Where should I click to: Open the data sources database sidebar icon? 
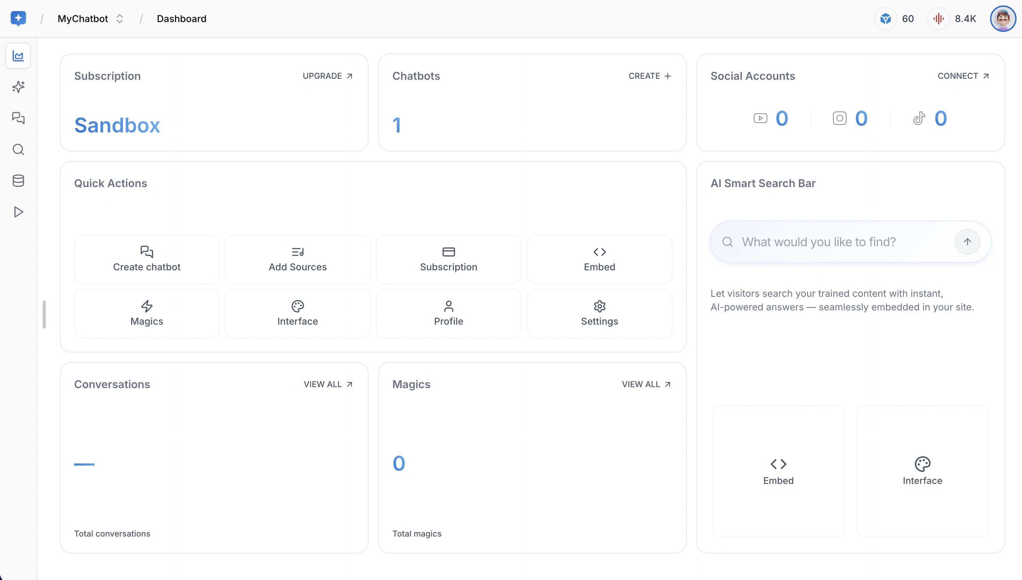pos(18,180)
